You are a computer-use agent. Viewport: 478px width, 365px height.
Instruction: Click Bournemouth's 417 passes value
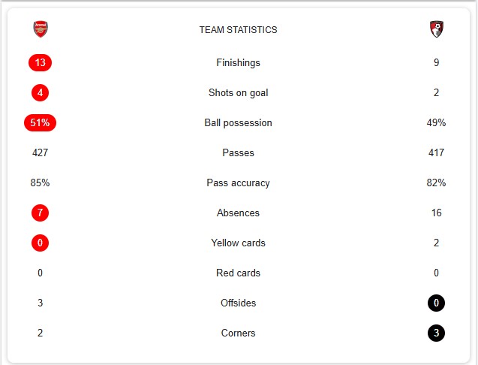(436, 152)
